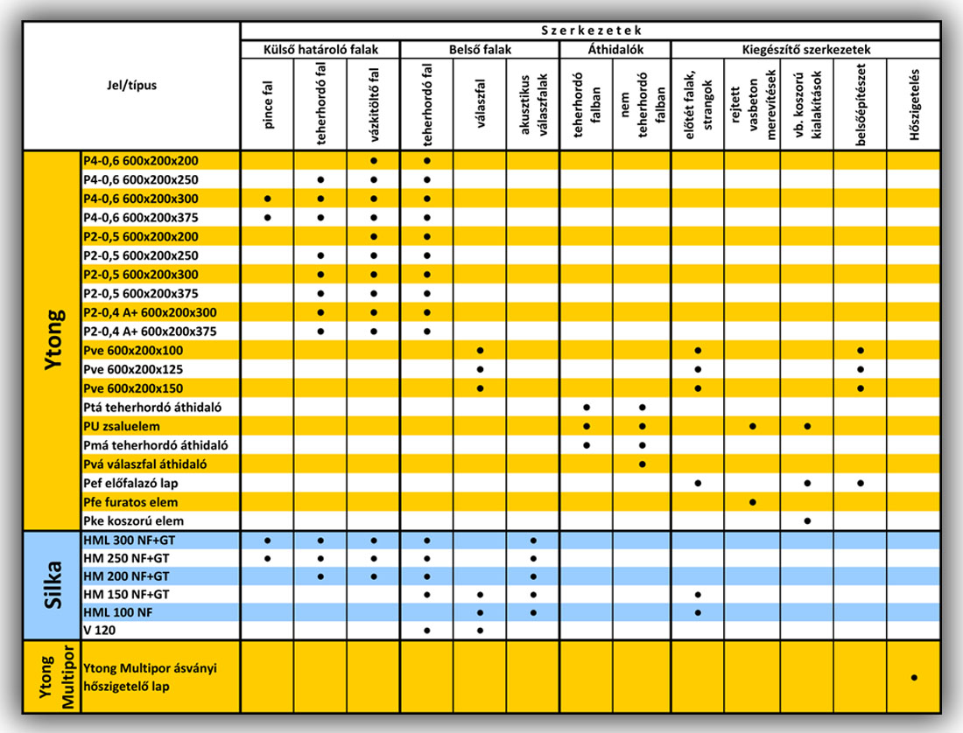Viewport: 963px width, 733px height.
Task: Click the dot in the Ytong Multipor Hőszigetelés cell
Action: (x=914, y=677)
